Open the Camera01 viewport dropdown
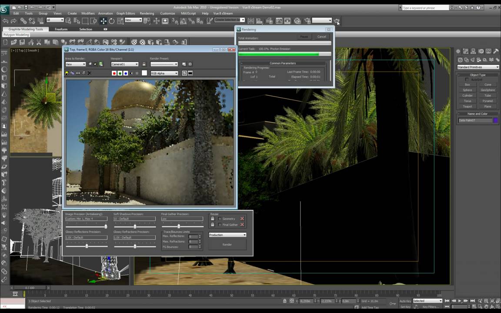The image size is (501, 313). click(125, 64)
